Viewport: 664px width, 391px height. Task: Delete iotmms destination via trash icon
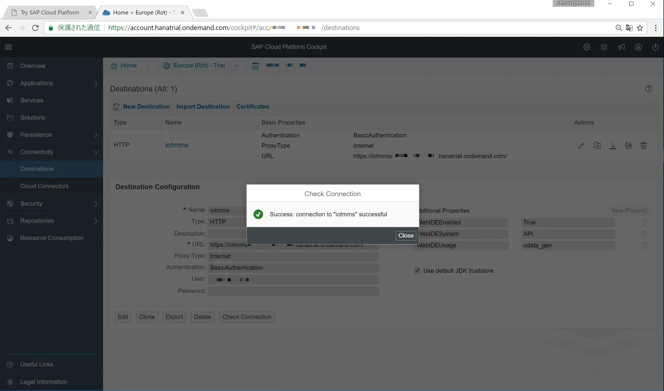(x=644, y=146)
